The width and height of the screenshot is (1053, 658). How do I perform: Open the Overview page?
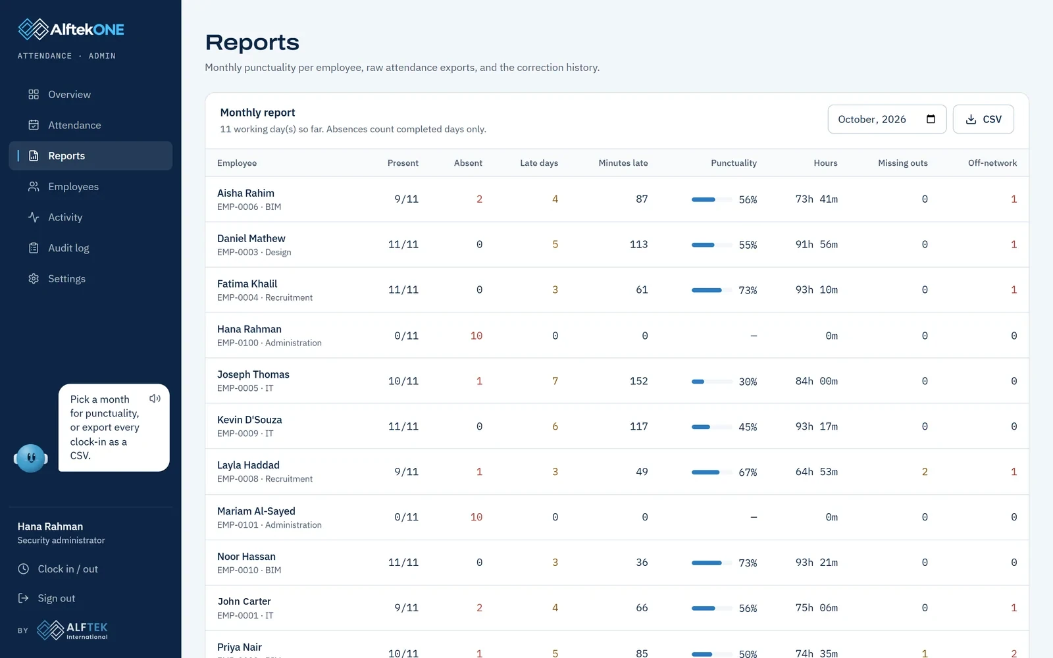tap(91, 94)
